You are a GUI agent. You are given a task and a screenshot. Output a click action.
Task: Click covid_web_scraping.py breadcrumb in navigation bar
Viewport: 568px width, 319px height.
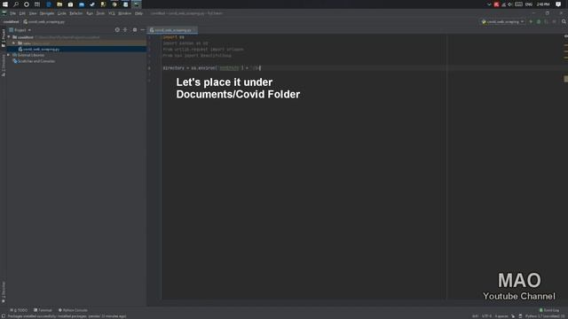tap(43, 21)
